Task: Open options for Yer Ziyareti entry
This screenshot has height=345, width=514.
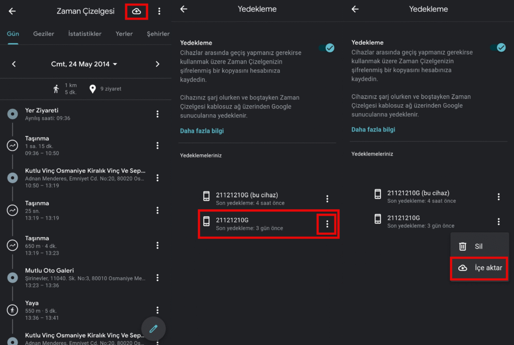Action: pyautogui.click(x=157, y=114)
